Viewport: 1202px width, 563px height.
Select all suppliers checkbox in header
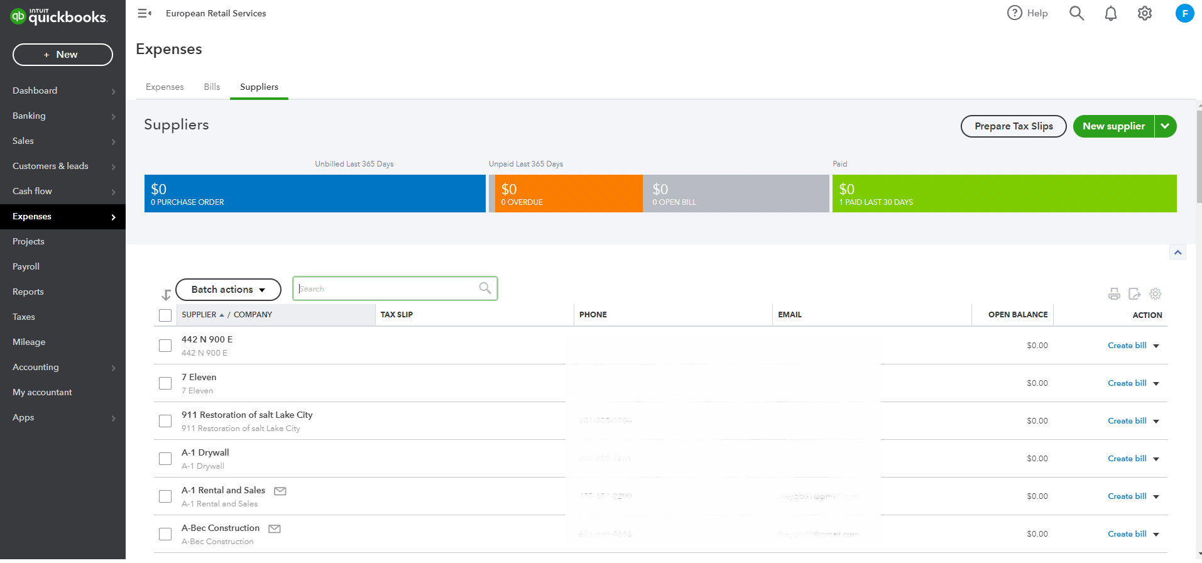(x=165, y=315)
